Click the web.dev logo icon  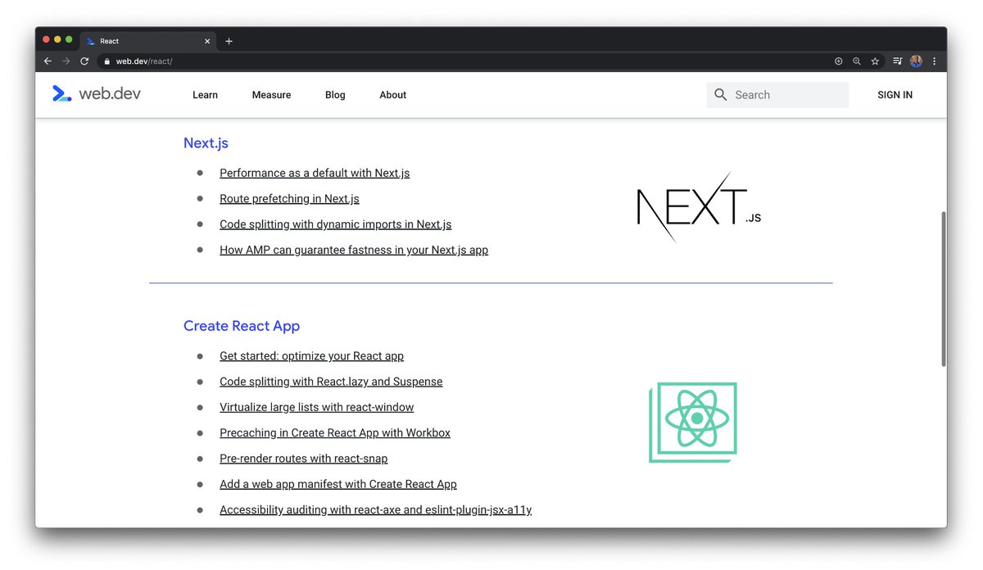61,93
